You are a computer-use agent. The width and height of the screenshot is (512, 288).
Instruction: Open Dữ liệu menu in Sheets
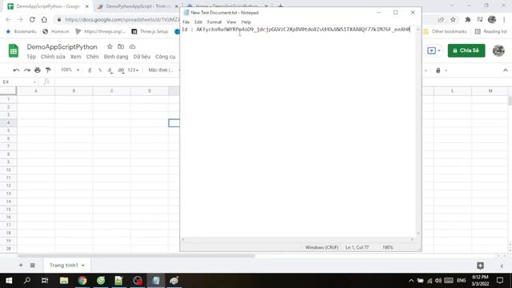[x=142, y=57]
